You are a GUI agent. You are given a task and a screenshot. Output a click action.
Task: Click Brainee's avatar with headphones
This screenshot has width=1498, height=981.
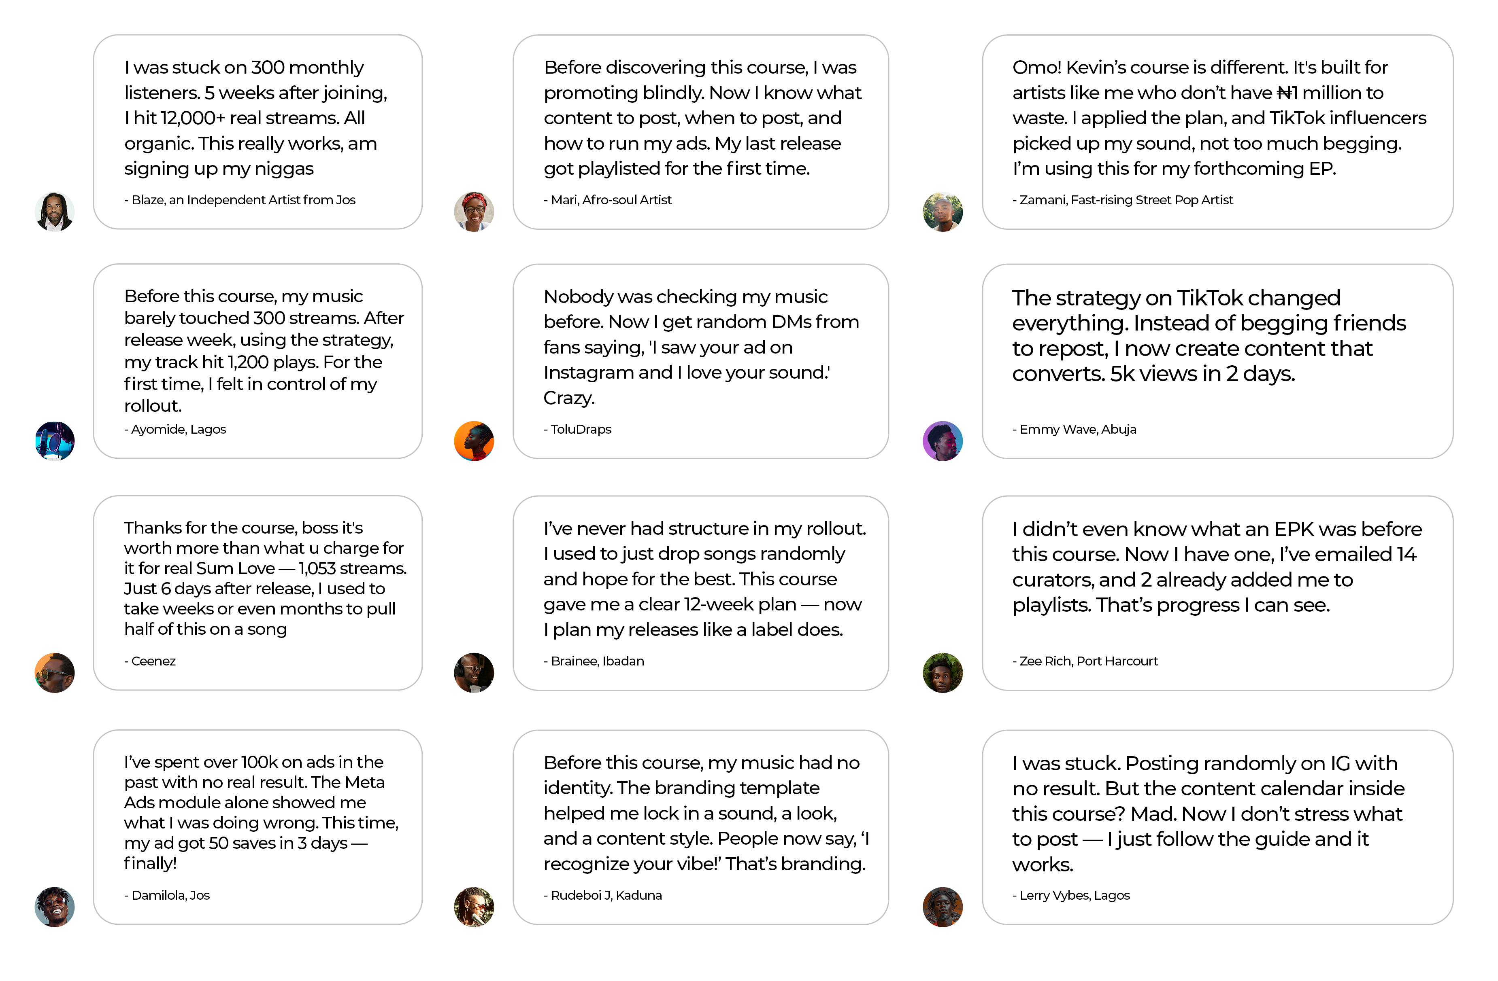click(x=474, y=673)
